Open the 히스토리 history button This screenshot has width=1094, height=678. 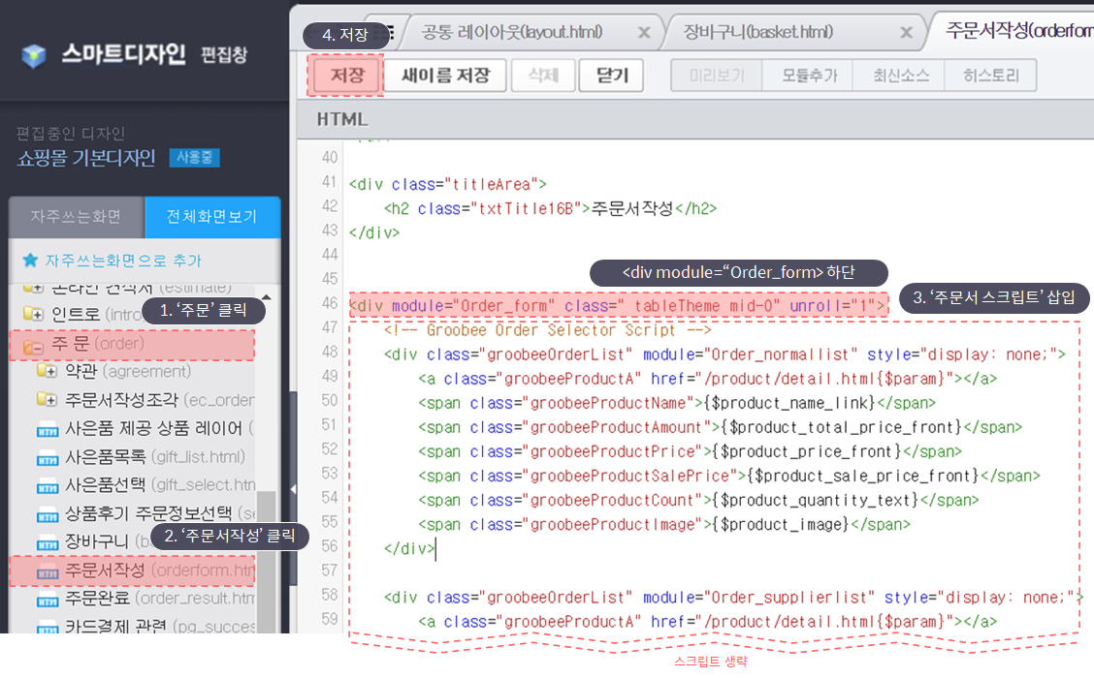coord(991,76)
